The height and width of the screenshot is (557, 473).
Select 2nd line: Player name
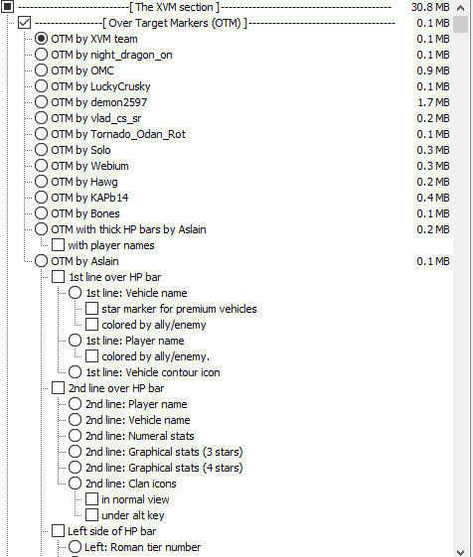tap(76, 404)
